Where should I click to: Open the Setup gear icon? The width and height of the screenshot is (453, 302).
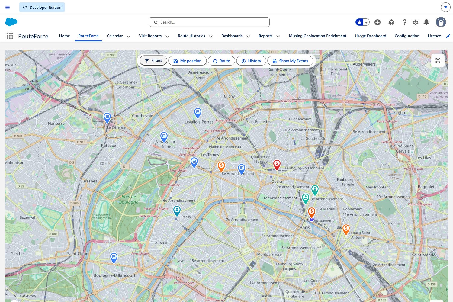[x=416, y=22]
